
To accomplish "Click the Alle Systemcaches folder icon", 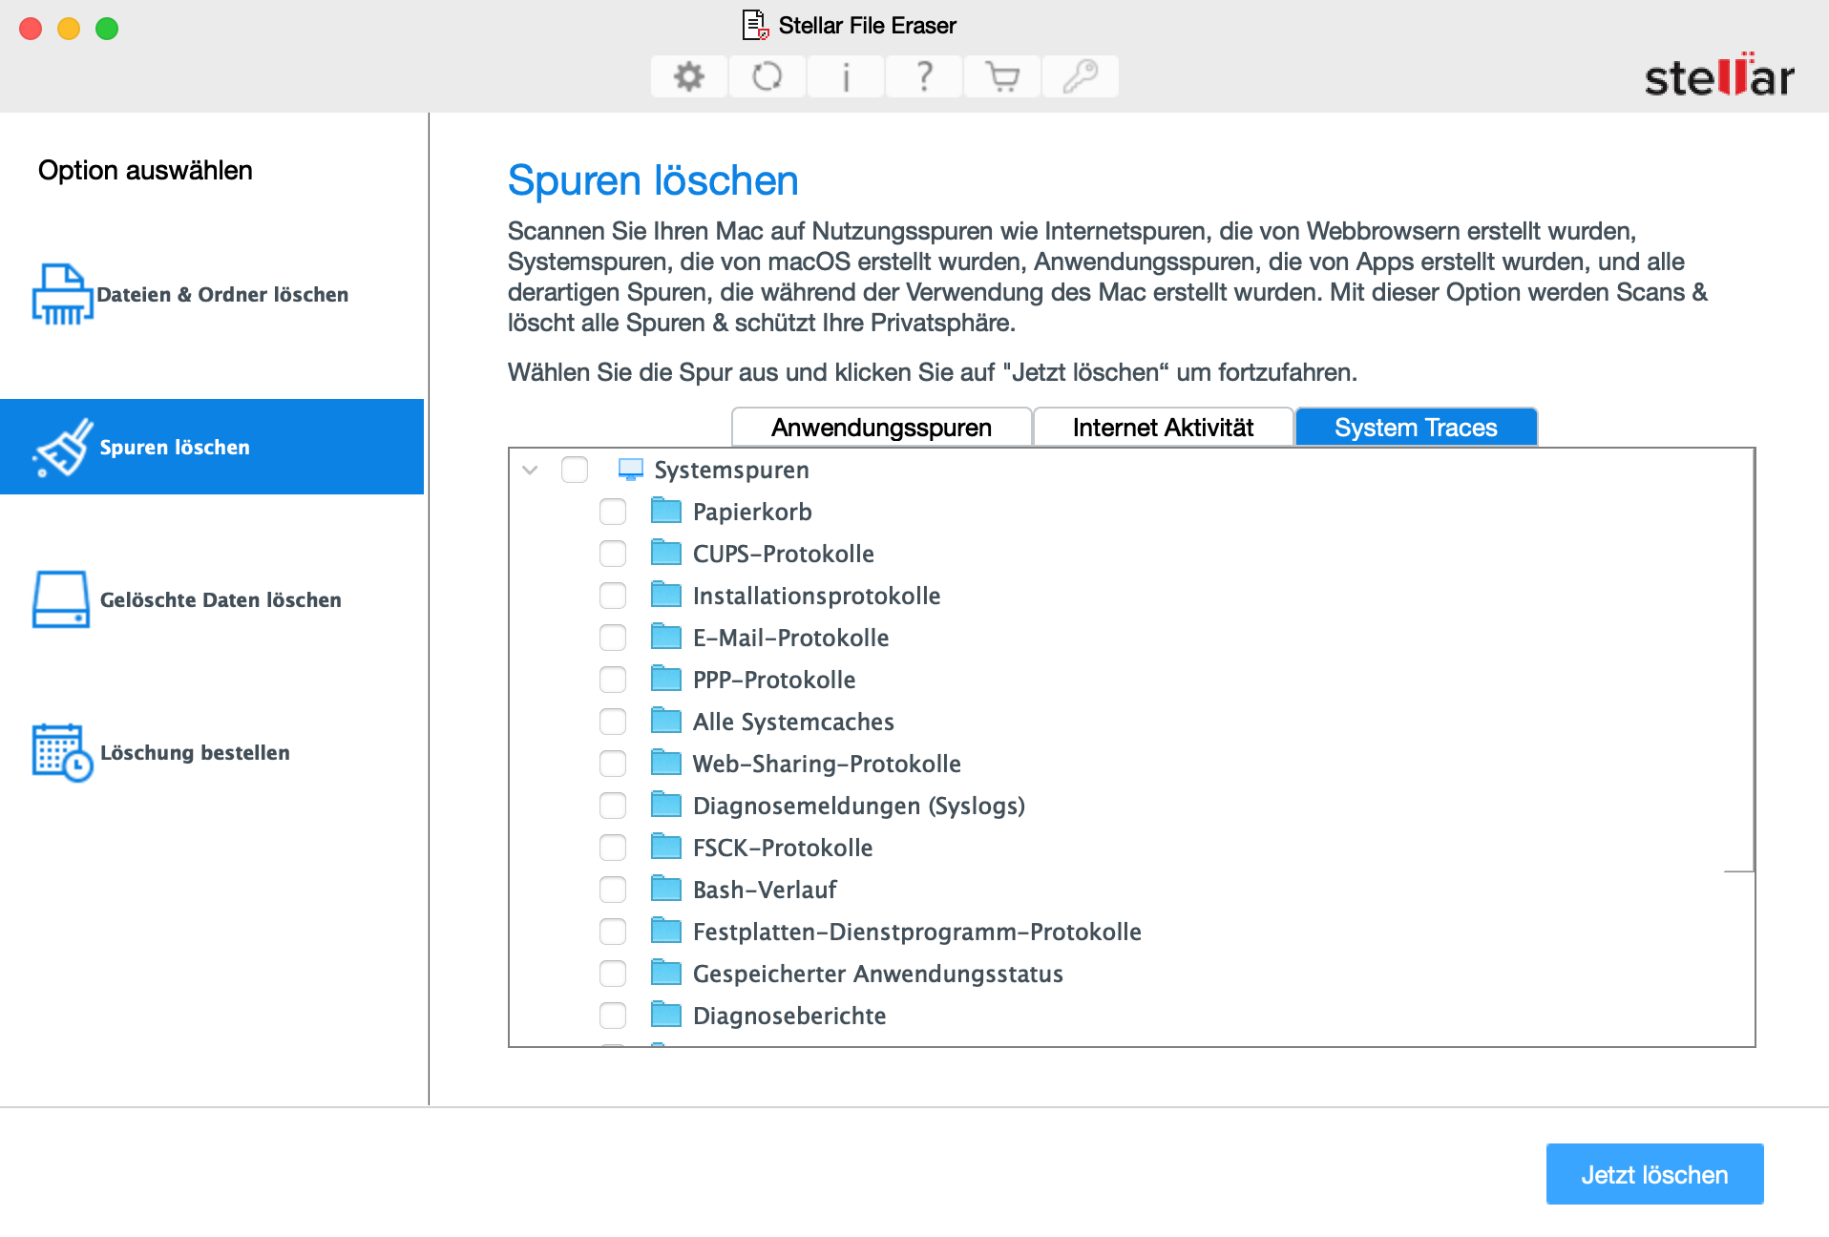I will (x=666, y=721).
